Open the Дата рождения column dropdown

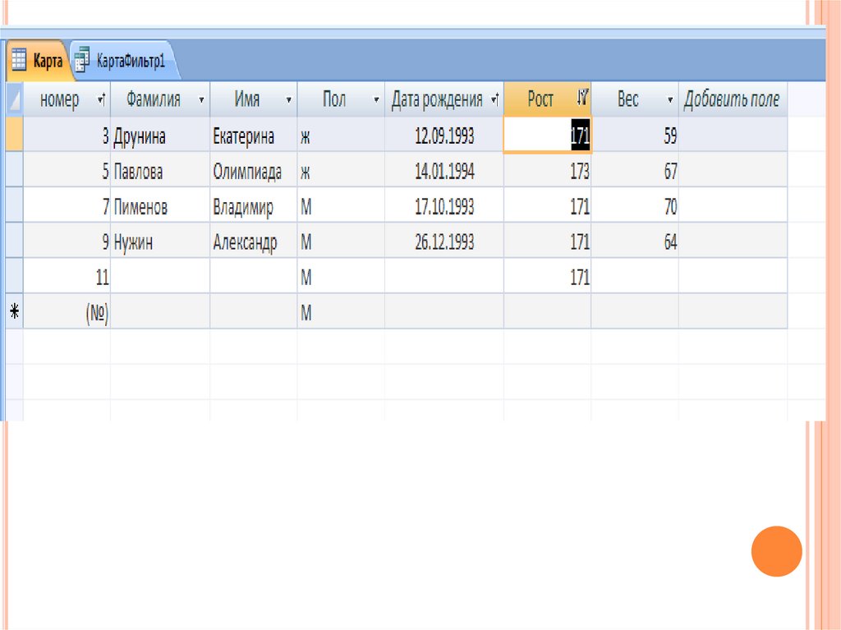(494, 100)
